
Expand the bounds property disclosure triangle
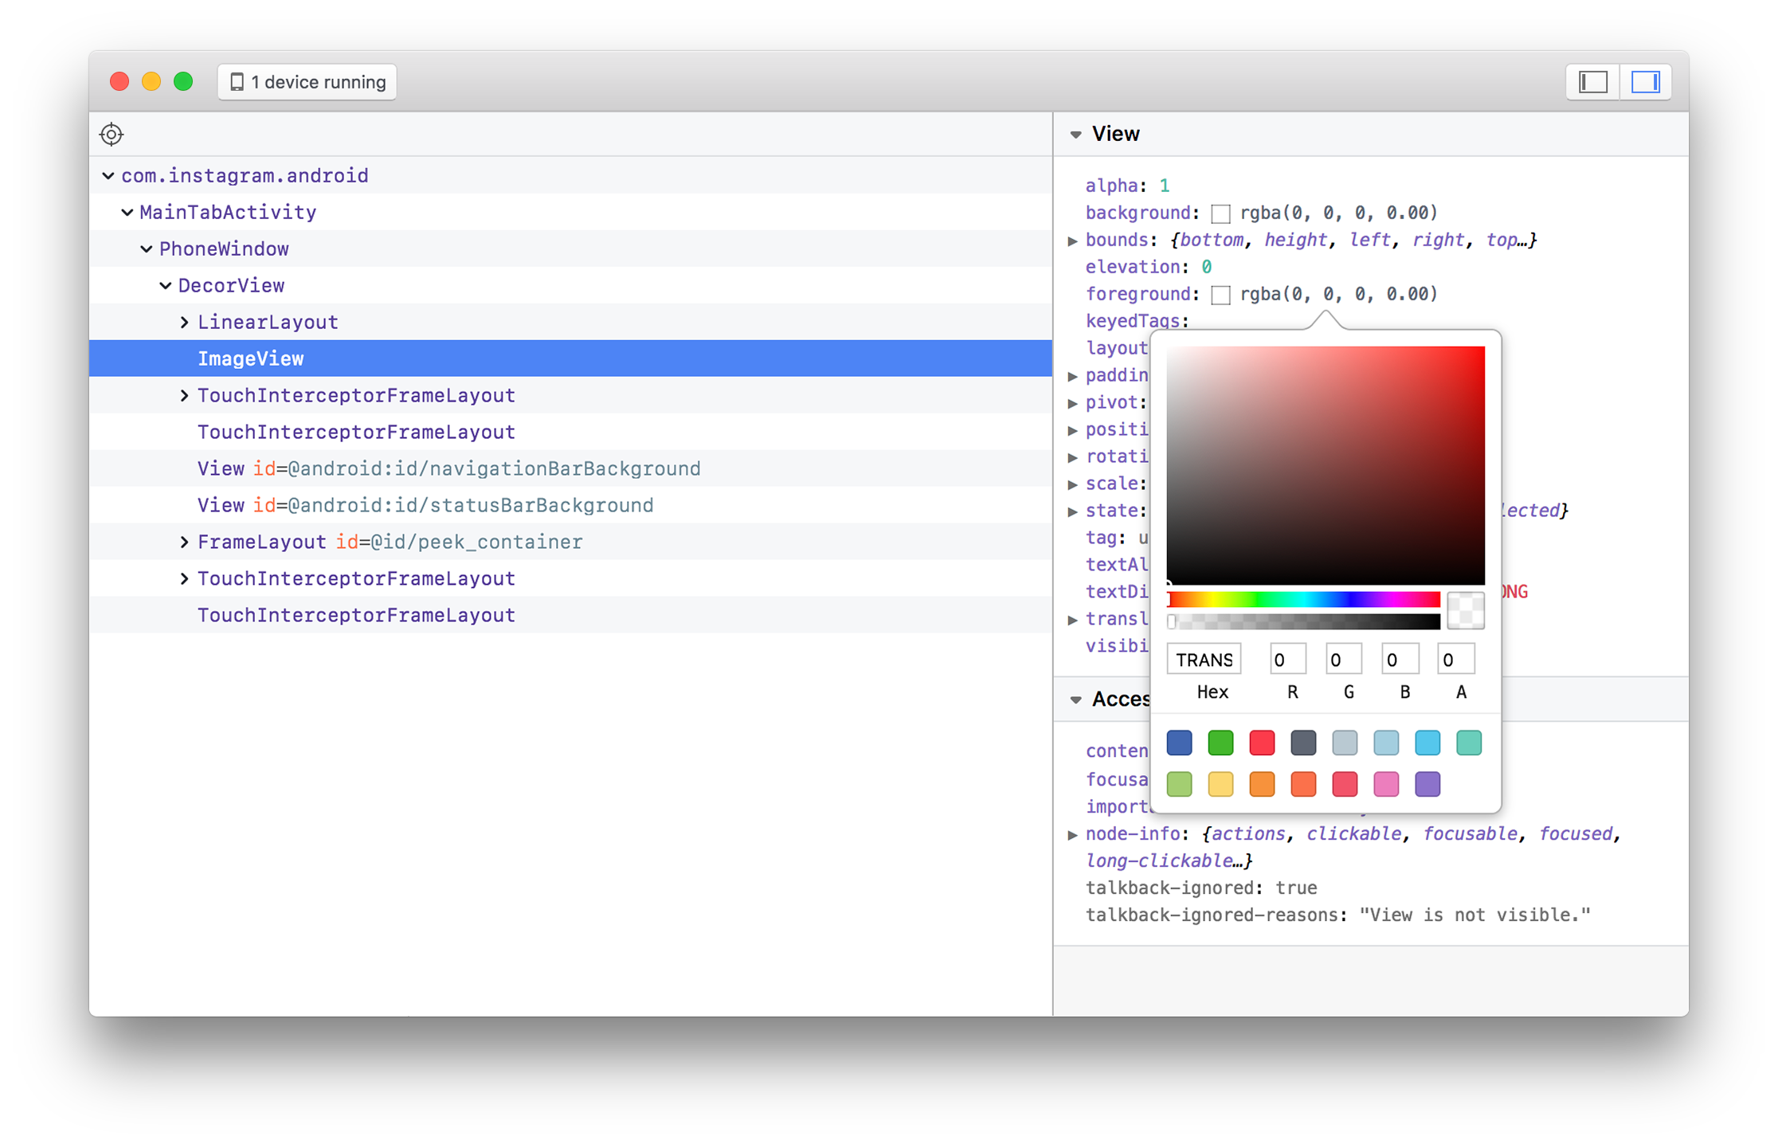[x=1074, y=240]
